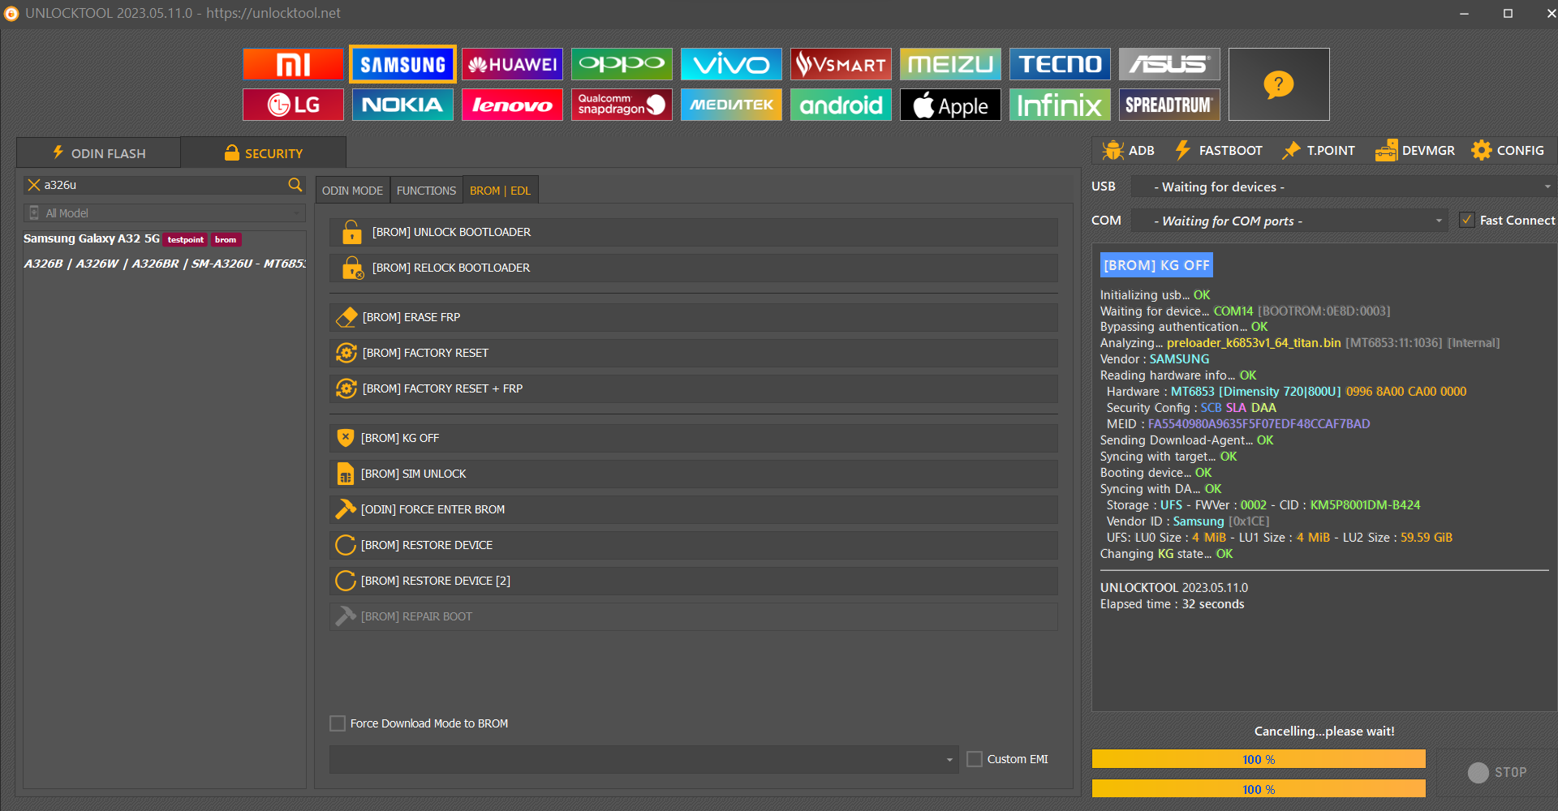Click the [BROM] KG OFF log header
The height and width of the screenshot is (811, 1558).
click(1156, 265)
